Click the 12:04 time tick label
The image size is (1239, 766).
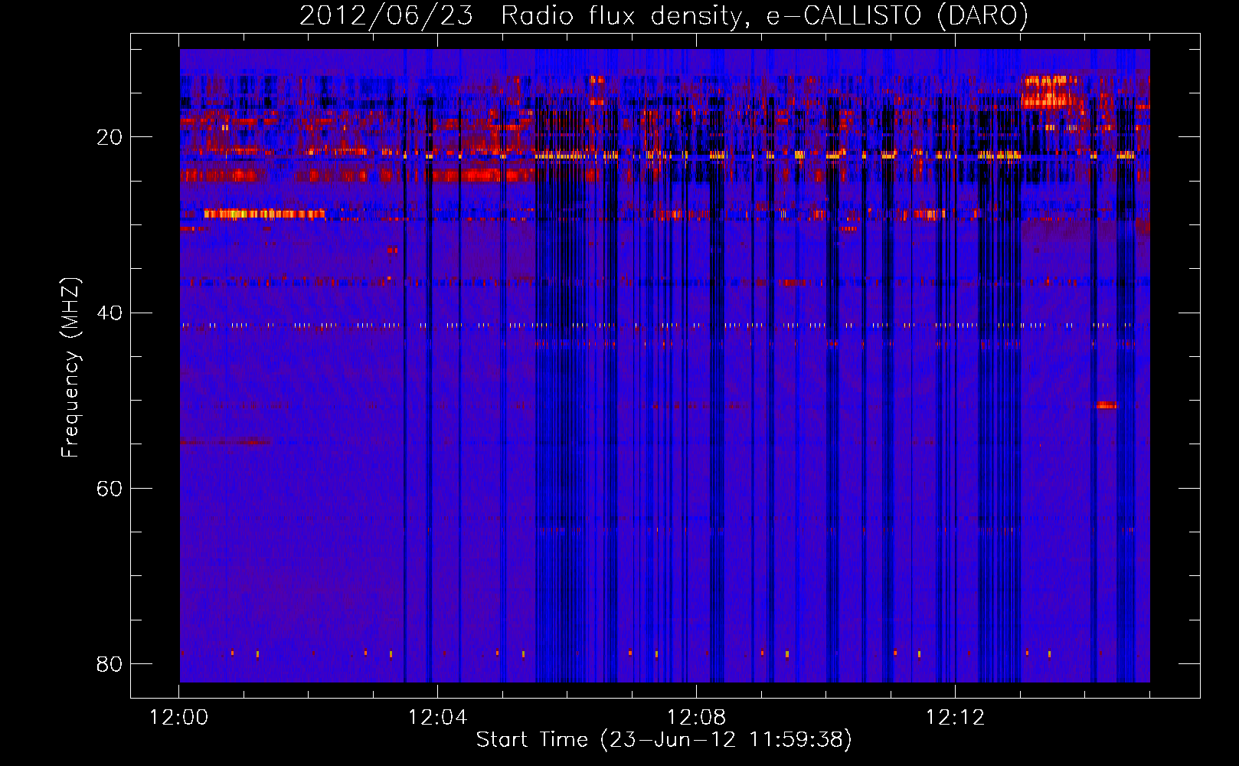437,718
